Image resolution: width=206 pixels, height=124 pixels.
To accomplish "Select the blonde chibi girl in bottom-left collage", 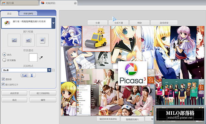I will point(68,99).
